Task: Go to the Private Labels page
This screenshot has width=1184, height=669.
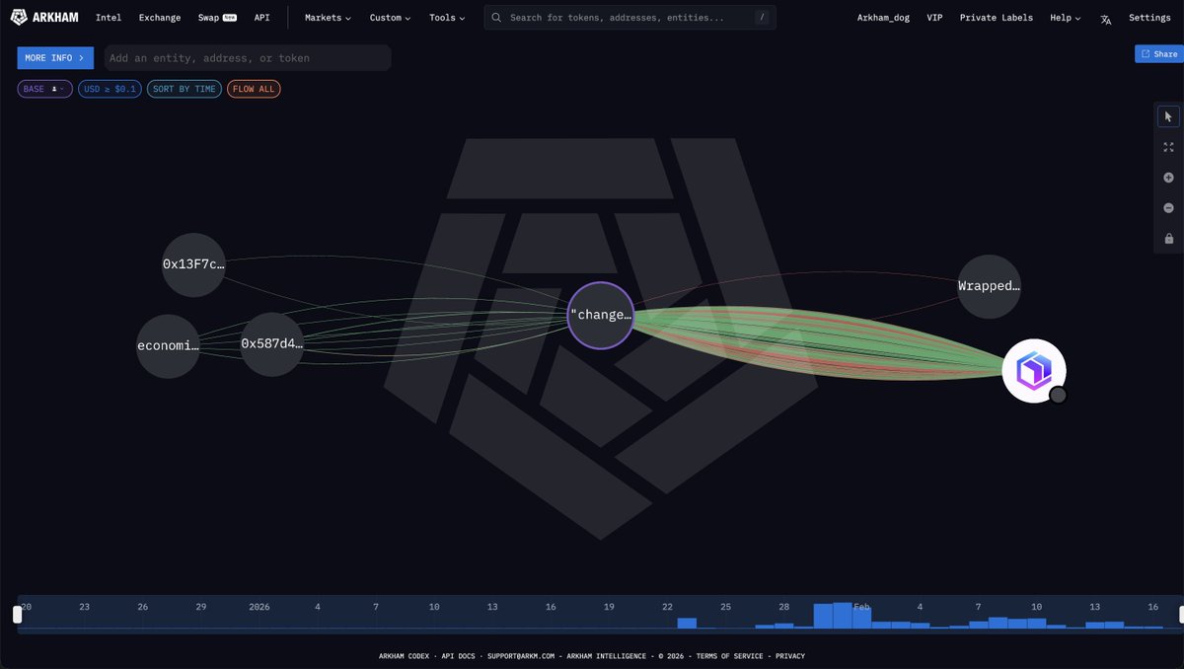Action: click(997, 18)
